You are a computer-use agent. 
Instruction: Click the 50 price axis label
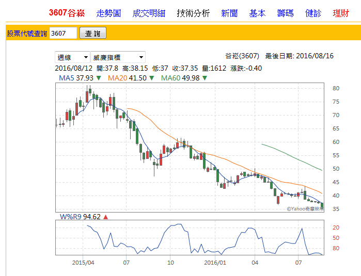click(x=336, y=169)
